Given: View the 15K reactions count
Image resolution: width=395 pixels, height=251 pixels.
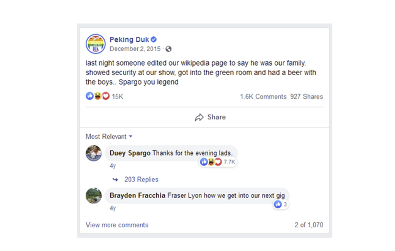Looking at the screenshot, I should 118,97.
